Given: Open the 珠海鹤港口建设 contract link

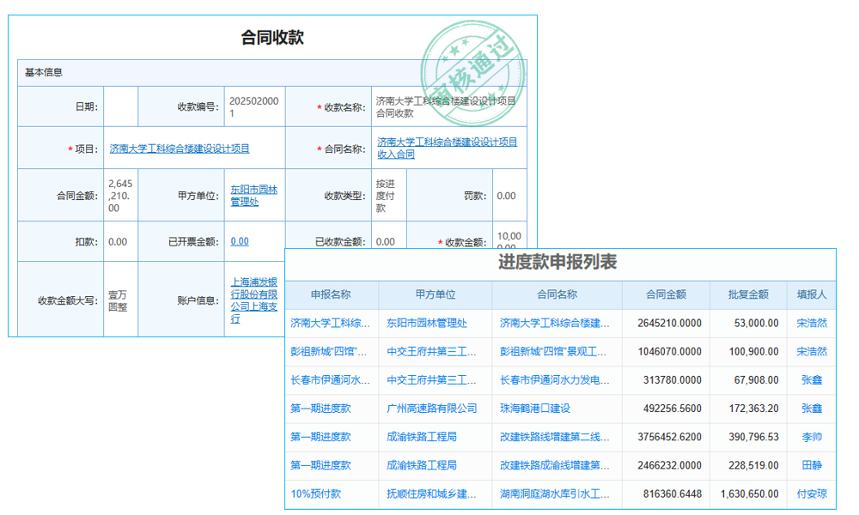Looking at the screenshot, I should click(533, 409).
